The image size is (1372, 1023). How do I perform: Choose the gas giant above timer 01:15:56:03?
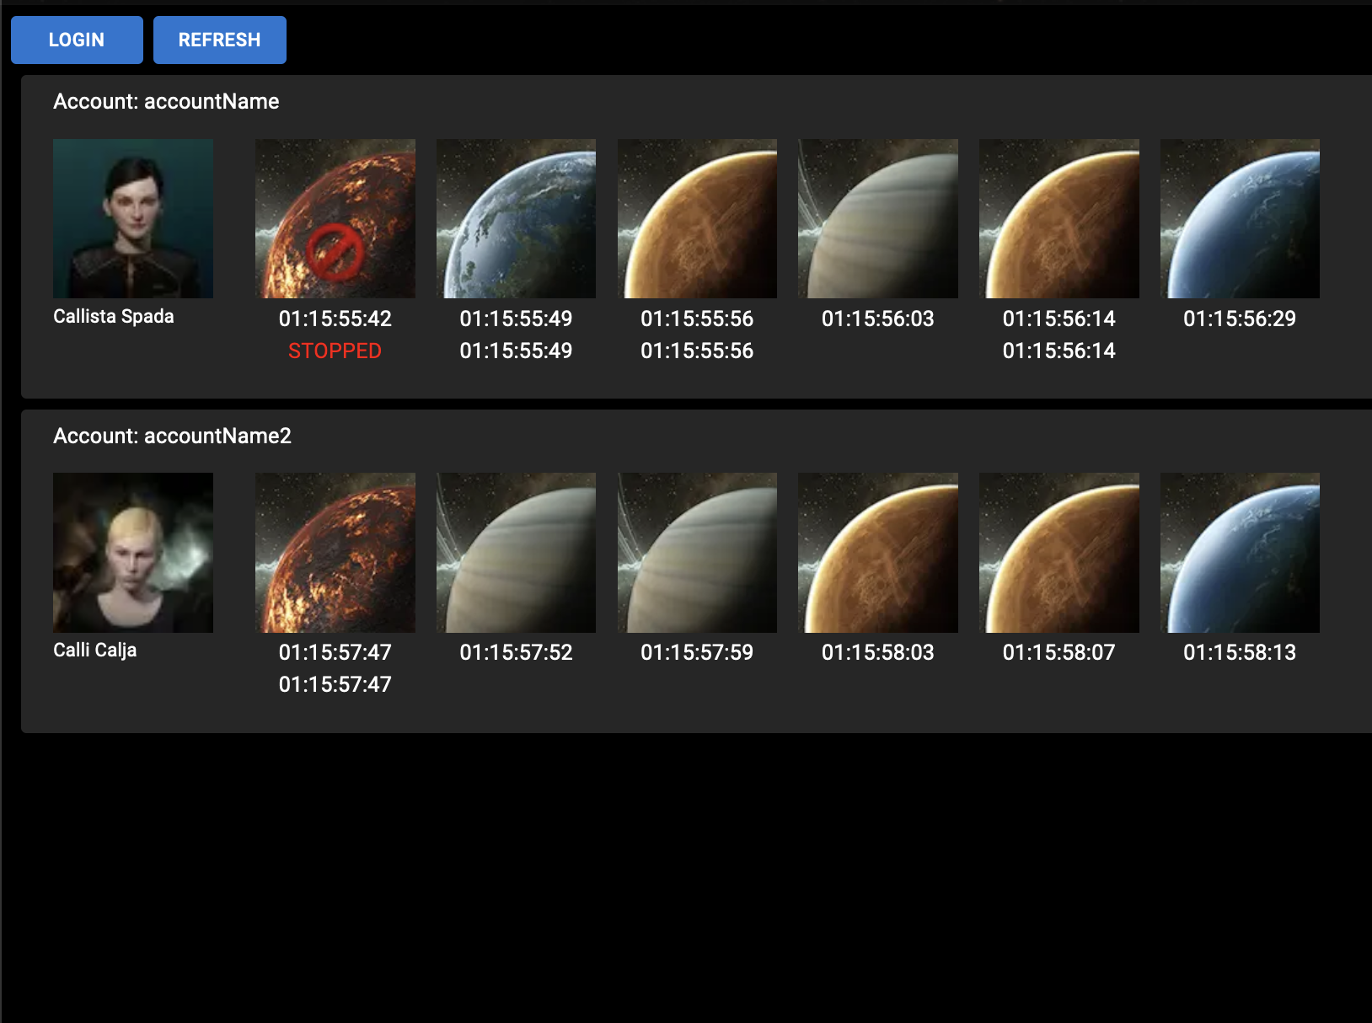[x=878, y=218]
